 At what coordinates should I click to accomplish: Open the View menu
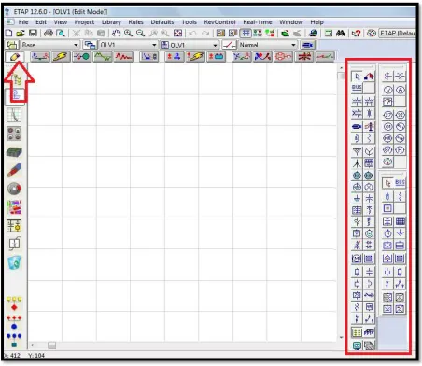click(61, 22)
